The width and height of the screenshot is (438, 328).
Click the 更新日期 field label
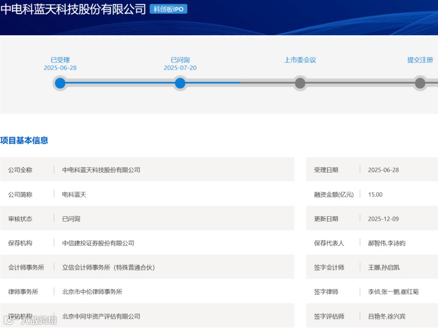[x=326, y=219]
